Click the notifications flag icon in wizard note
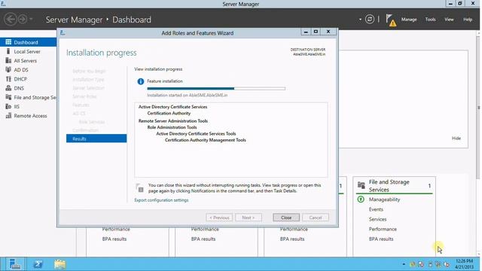 [x=139, y=187]
